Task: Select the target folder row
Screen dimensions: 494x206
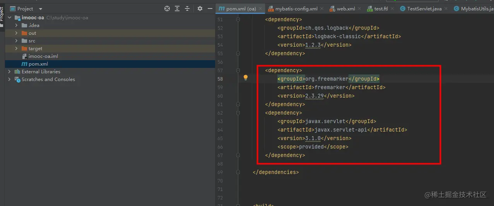Action: pyautogui.click(x=110, y=49)
